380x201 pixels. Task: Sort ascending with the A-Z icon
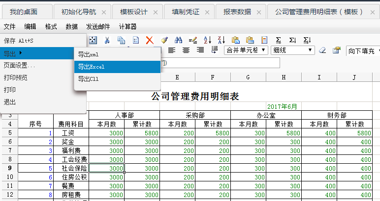coord(207,40)
